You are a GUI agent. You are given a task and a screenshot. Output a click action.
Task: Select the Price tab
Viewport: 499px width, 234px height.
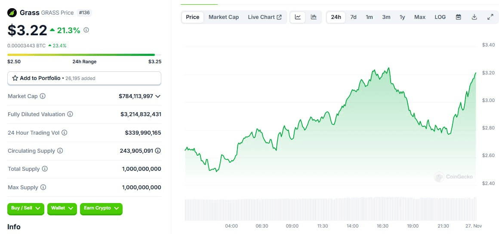click(x=193, y=17)
